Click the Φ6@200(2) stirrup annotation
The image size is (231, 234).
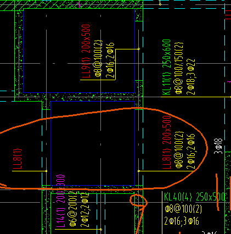tap(73, 209)
